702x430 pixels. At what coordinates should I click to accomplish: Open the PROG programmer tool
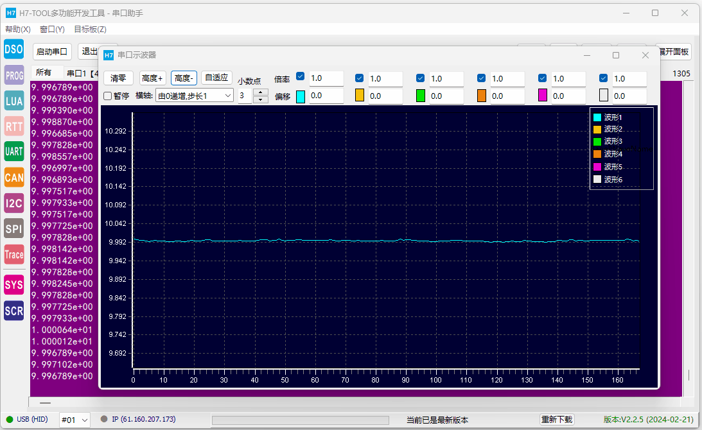point(14,75)
